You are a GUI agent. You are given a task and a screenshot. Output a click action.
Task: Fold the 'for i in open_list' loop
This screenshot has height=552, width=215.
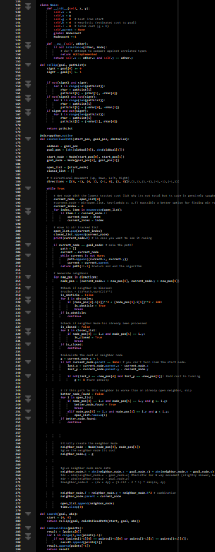(28, 397)
